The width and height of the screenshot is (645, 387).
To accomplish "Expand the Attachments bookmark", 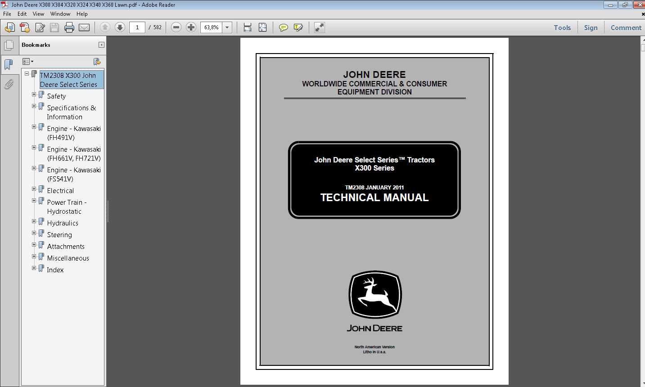I will [34, 245].
